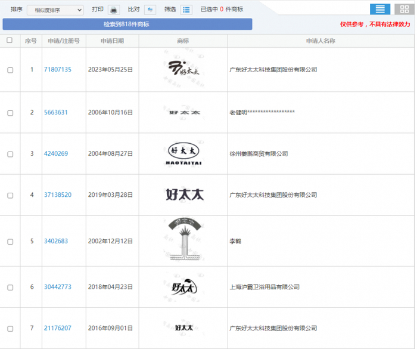417x349 pixels.
Task: Open registration number 3402683
Action: coord(56,241)
